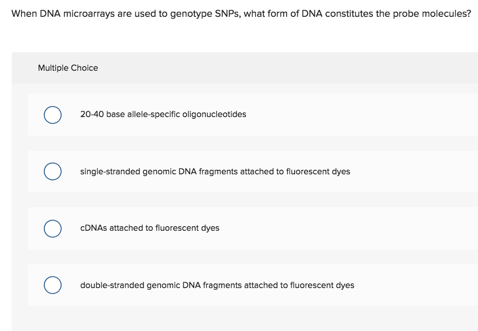Select the radio button for single-stranded genomic DNA

tap(52, 171)
